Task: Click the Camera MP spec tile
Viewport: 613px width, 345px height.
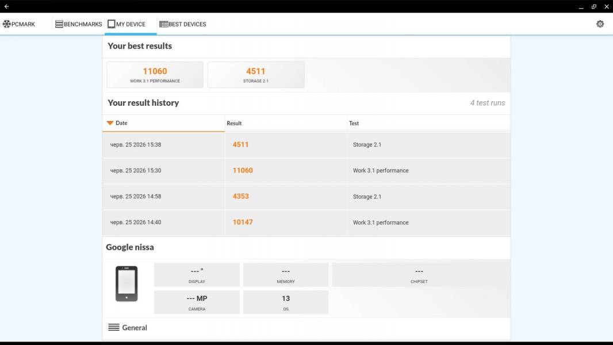Action: [197, 302]
